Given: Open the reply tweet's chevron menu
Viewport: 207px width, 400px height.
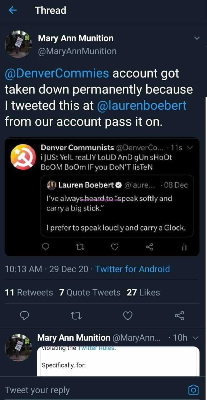Looking at the screenshot, I should 195,338.
